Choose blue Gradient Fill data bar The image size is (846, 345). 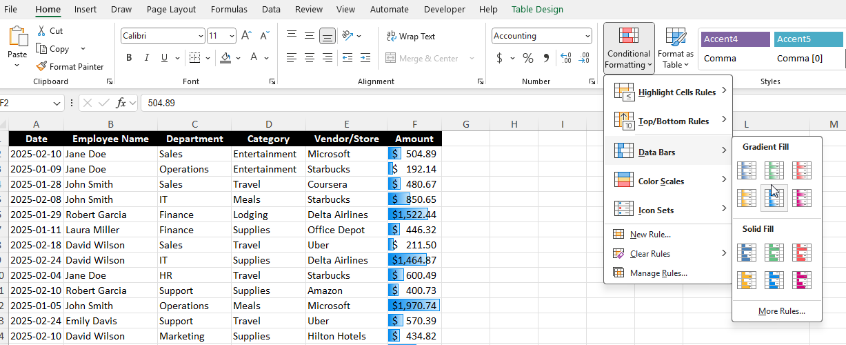tap(747, 170)
